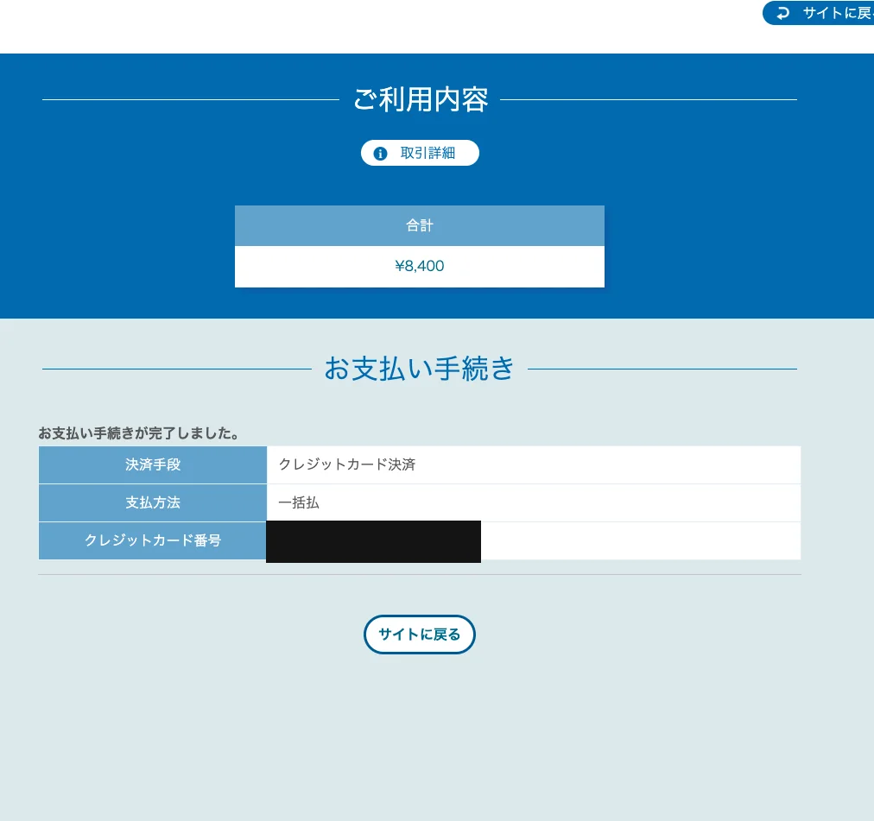874x821 pixels.
Task: Click the 支払方法 row label
Action: point(153,502)
